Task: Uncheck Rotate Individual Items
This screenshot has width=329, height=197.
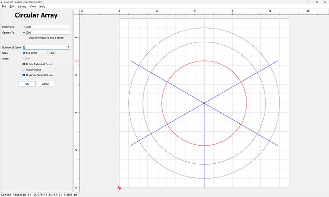Action: 24,64
